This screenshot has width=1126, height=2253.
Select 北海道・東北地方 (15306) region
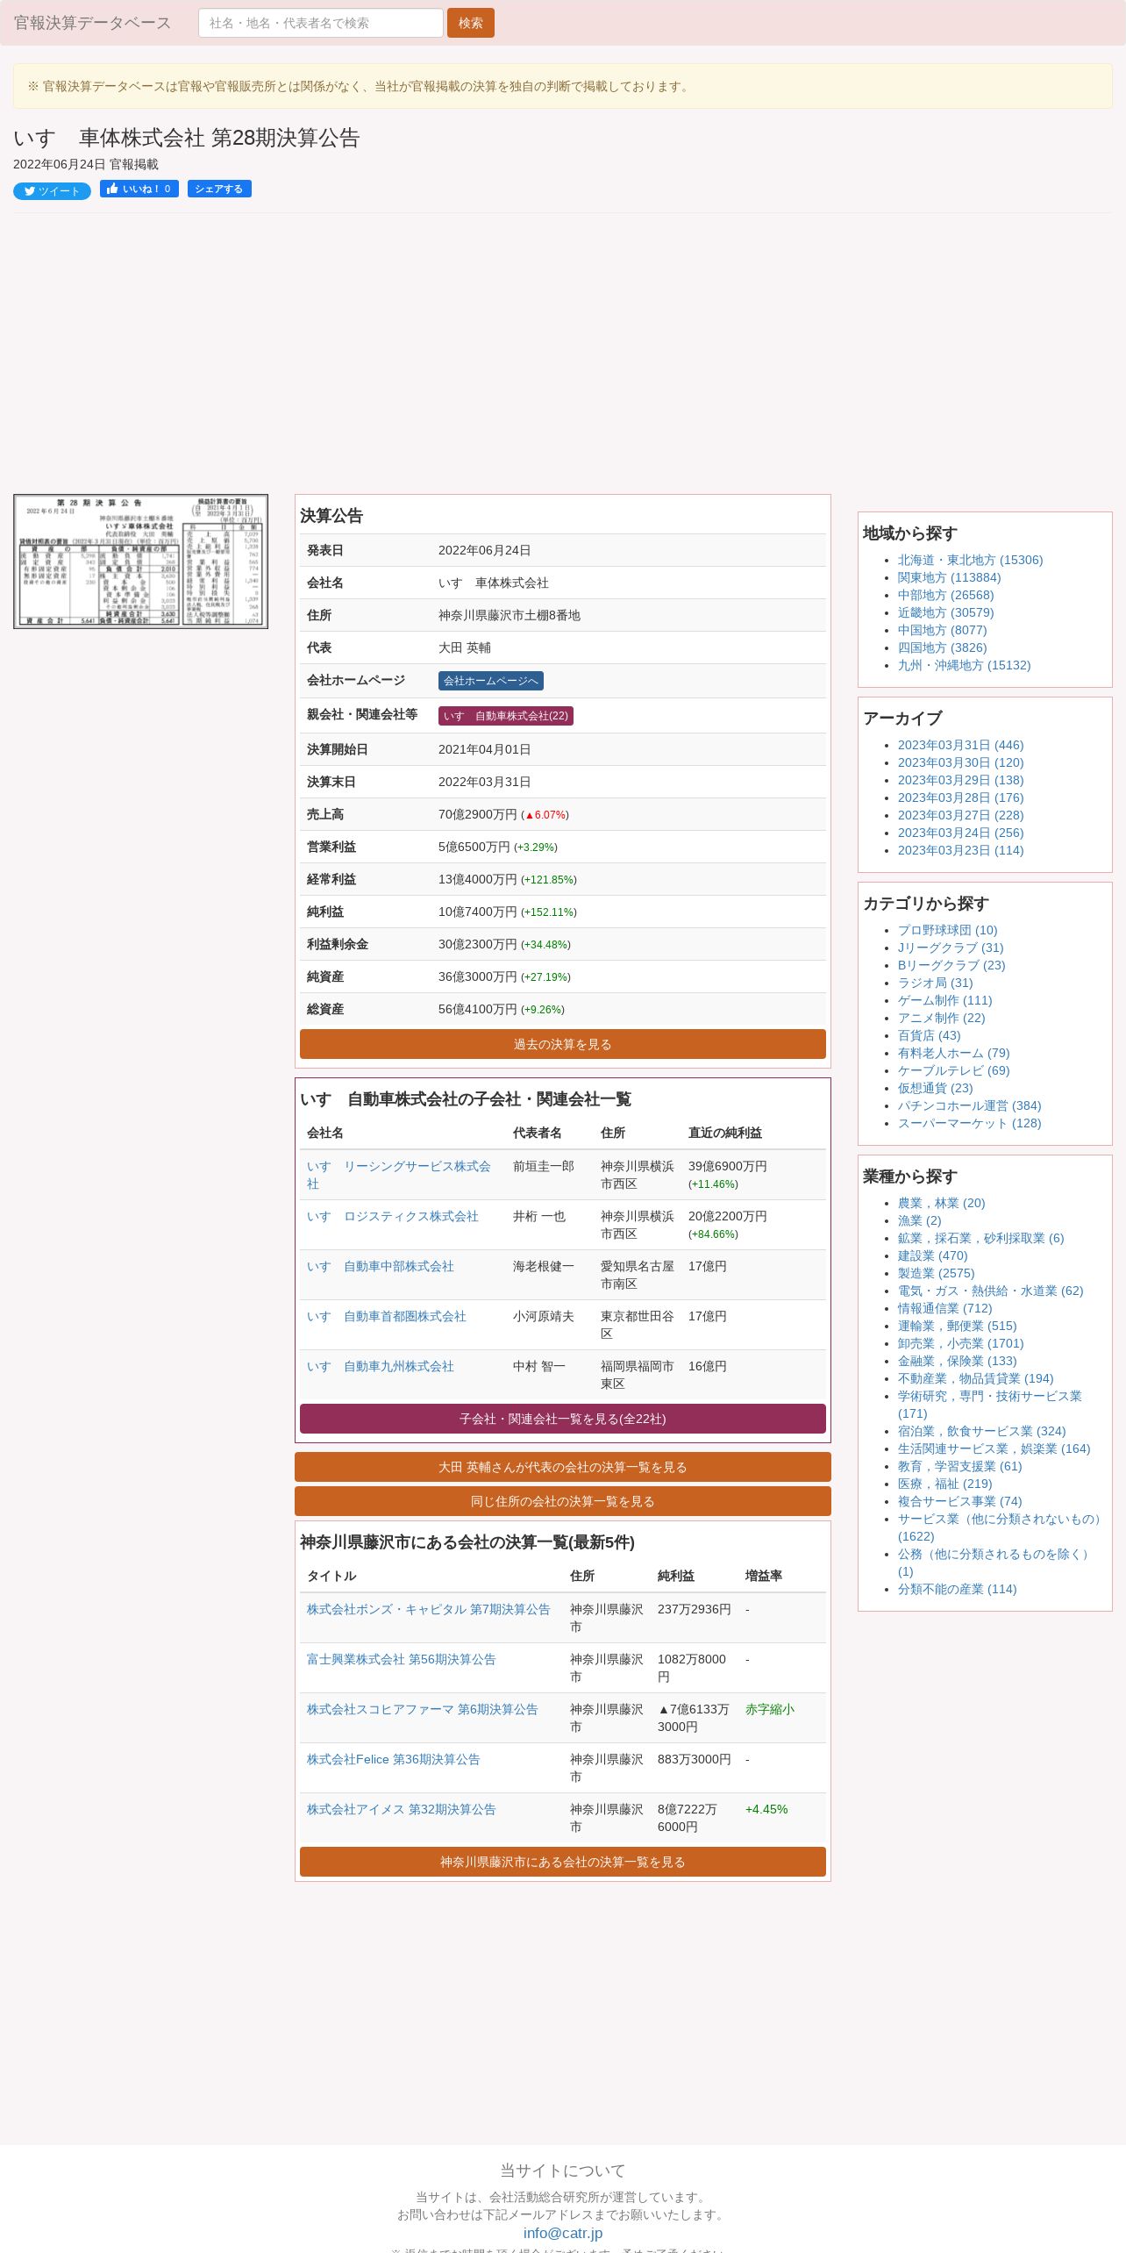pyautogui.click(x=970, y=560)
